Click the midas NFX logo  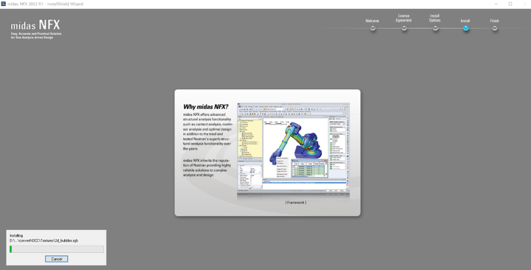point(36,29)
